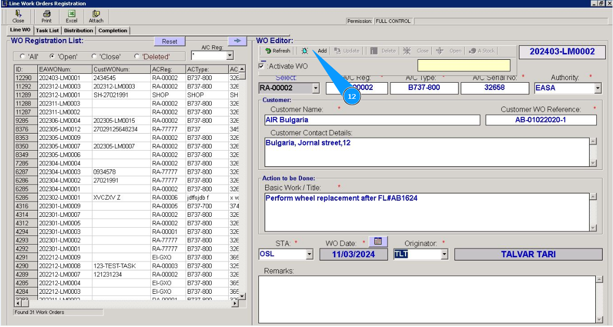Export the list with the Excel icon
This screenshot has width=613, height=327.
pos(71,16)
